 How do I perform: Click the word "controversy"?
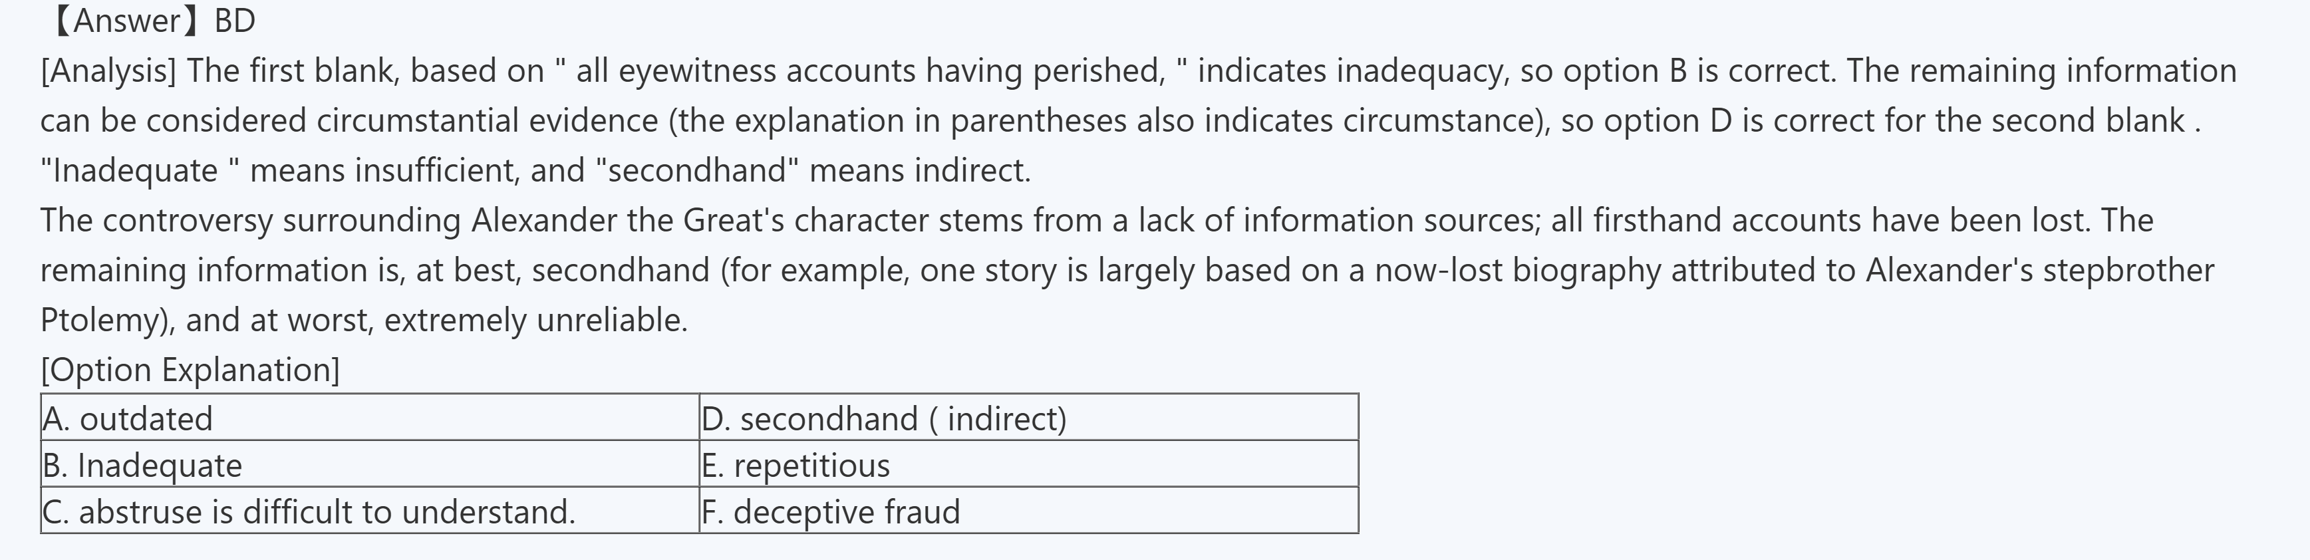pyautogui.click(x=188, y=220)
